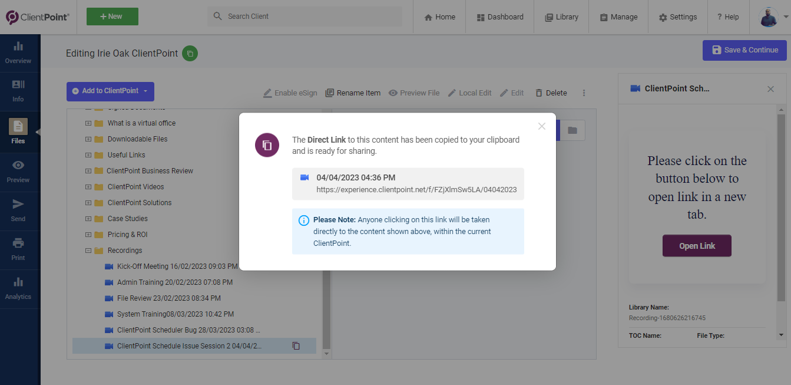Click the green New button
This screenshot has width=791, height=385.
coord(112,17)
